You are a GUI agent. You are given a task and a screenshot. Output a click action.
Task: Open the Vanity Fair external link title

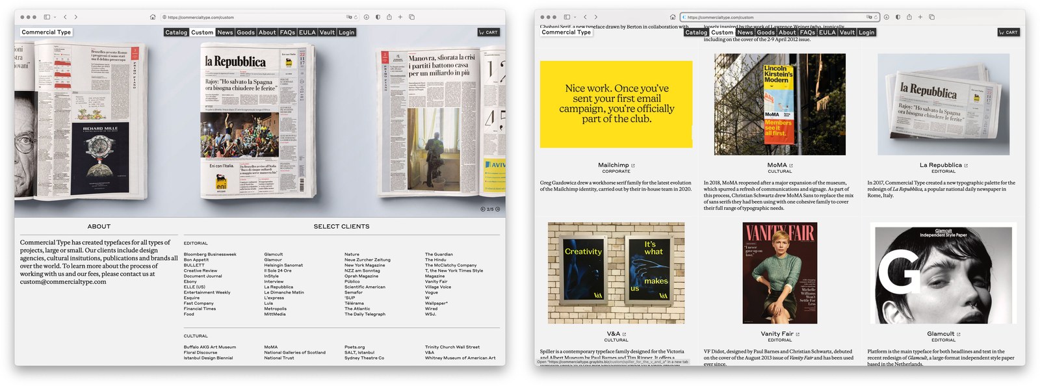click(780, 334)
